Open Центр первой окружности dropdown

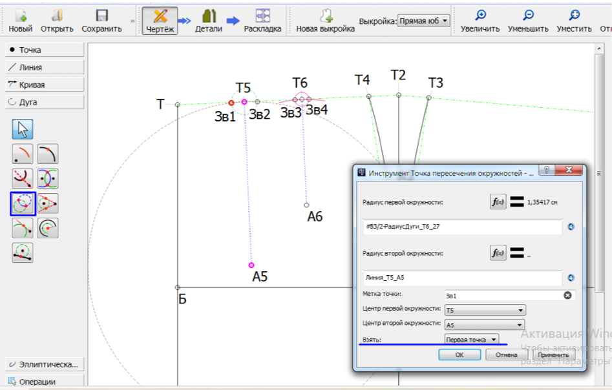(485, 310)
